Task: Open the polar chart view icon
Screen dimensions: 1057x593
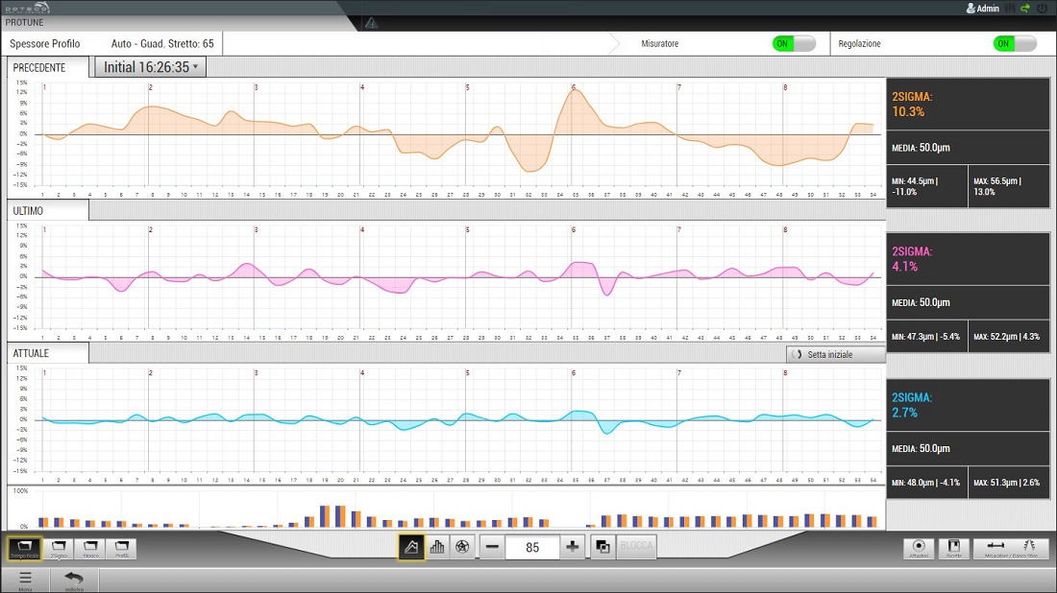Action: pos(462,547)
